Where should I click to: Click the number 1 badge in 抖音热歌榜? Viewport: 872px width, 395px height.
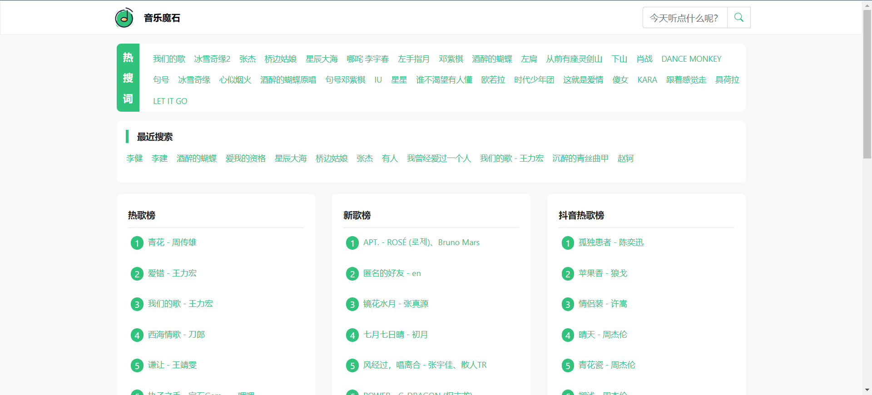tap(567, 243)
